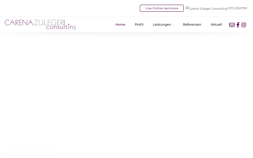
Task: Click the broken Carena Zuleger Consulting image
Action: tap(206, 8)
